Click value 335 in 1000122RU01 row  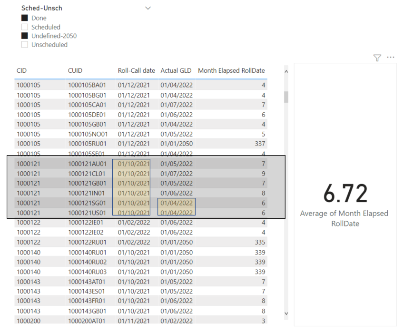coord(260,242)
